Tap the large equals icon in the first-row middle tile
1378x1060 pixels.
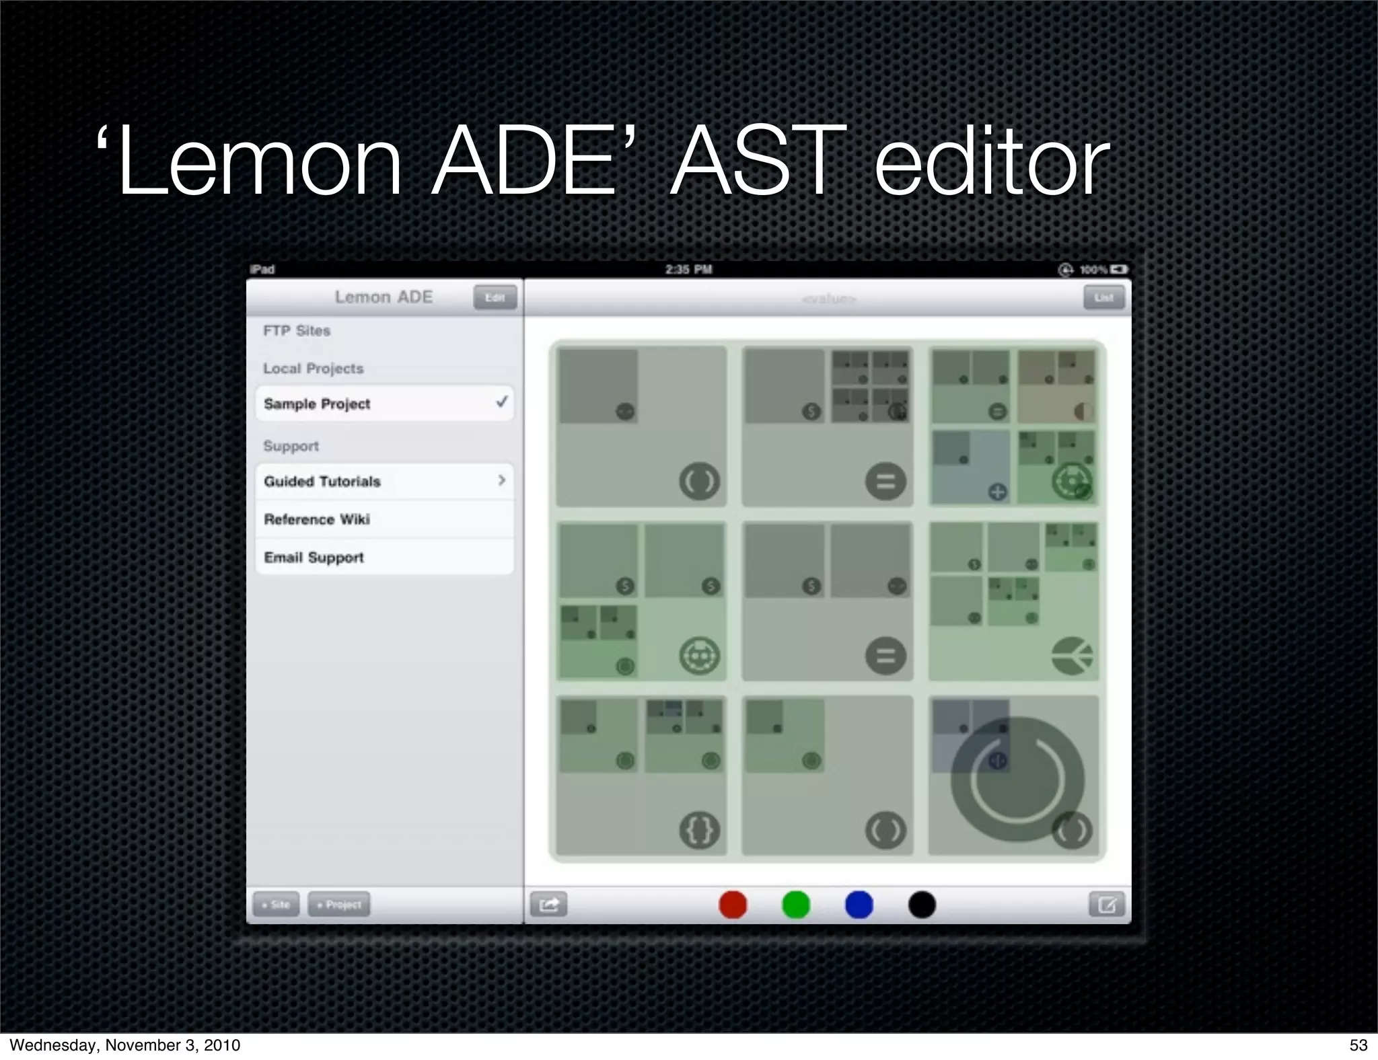tap(885, 482)
